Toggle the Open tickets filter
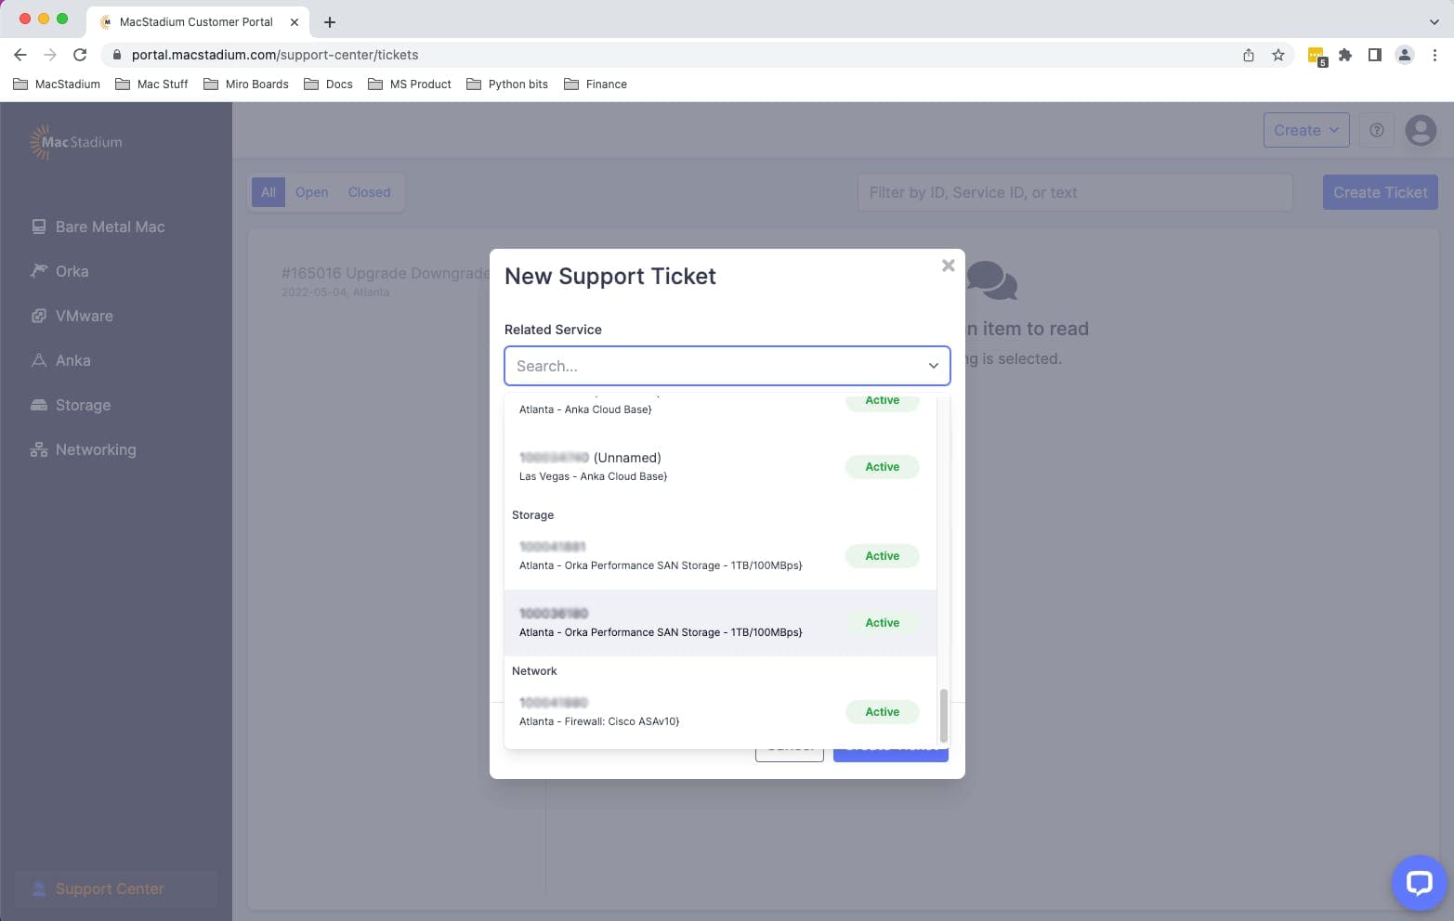Image resolution: width=1454 pixels, height=921 pixels. 311,192
